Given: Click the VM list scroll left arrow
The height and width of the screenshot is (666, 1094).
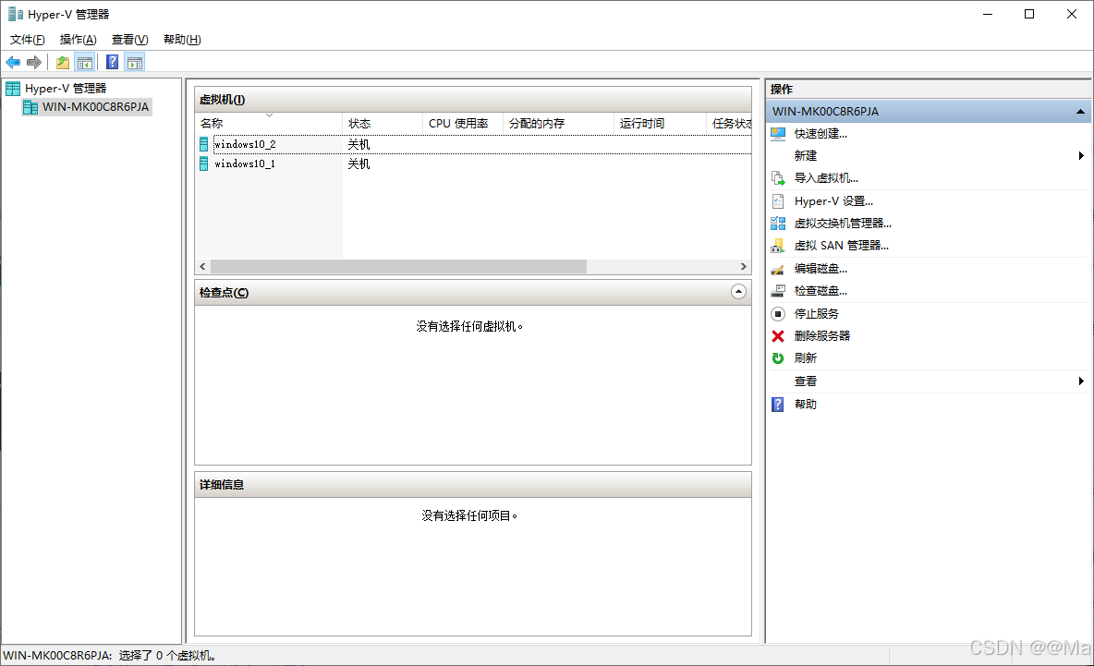Looking at the screenshot, I should (203, 267).
